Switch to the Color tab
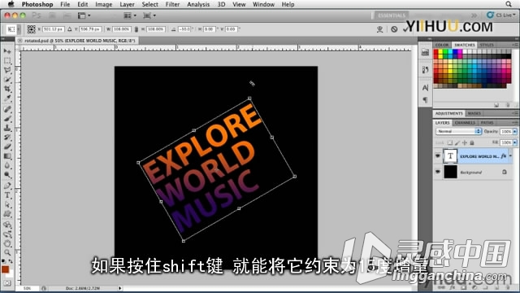 pos(442,45)
